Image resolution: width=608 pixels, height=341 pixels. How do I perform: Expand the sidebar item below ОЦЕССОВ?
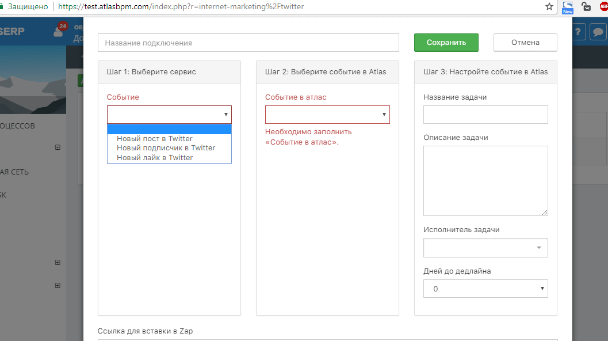(x=58, y=147)
